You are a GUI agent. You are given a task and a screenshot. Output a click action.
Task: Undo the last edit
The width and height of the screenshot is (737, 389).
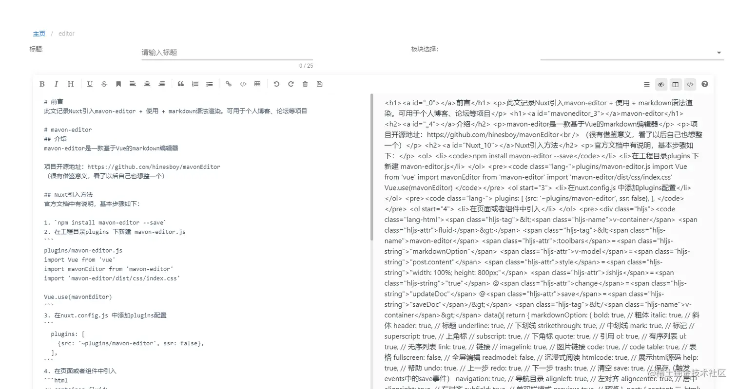276,84
